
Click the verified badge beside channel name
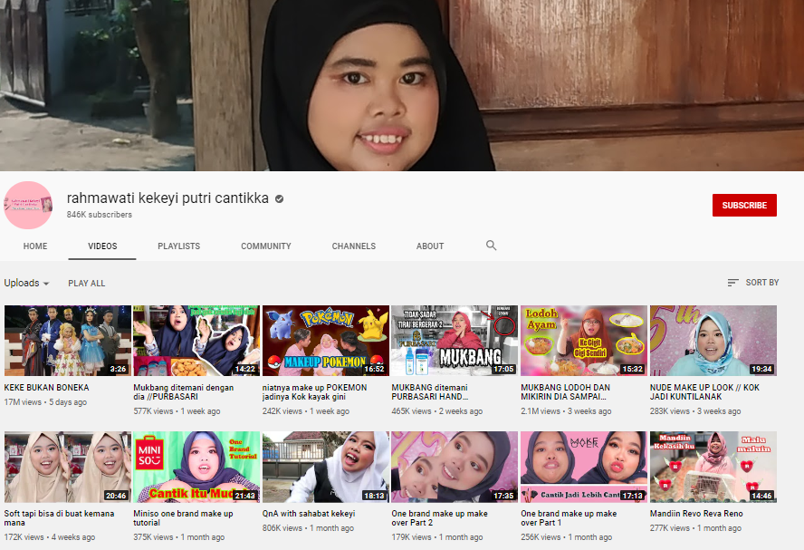point(280,198)
